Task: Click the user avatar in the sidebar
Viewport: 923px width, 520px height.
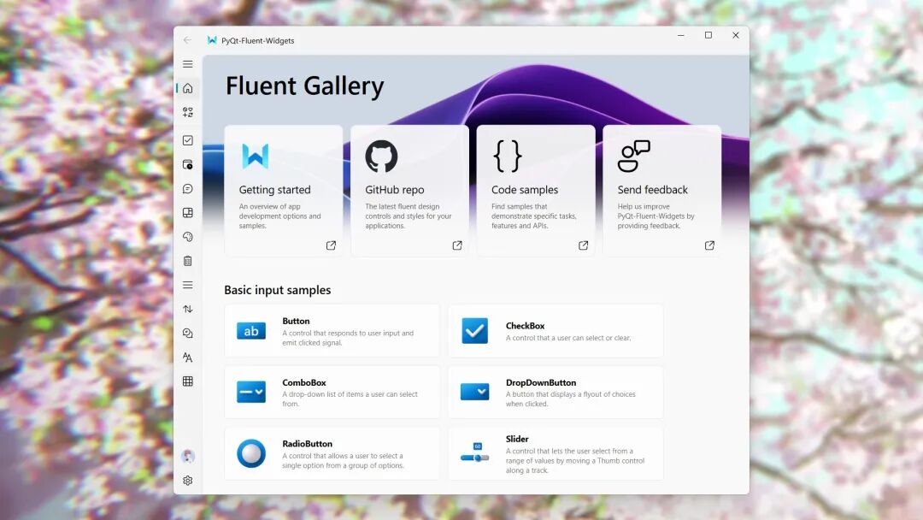Action: point(188,456)
